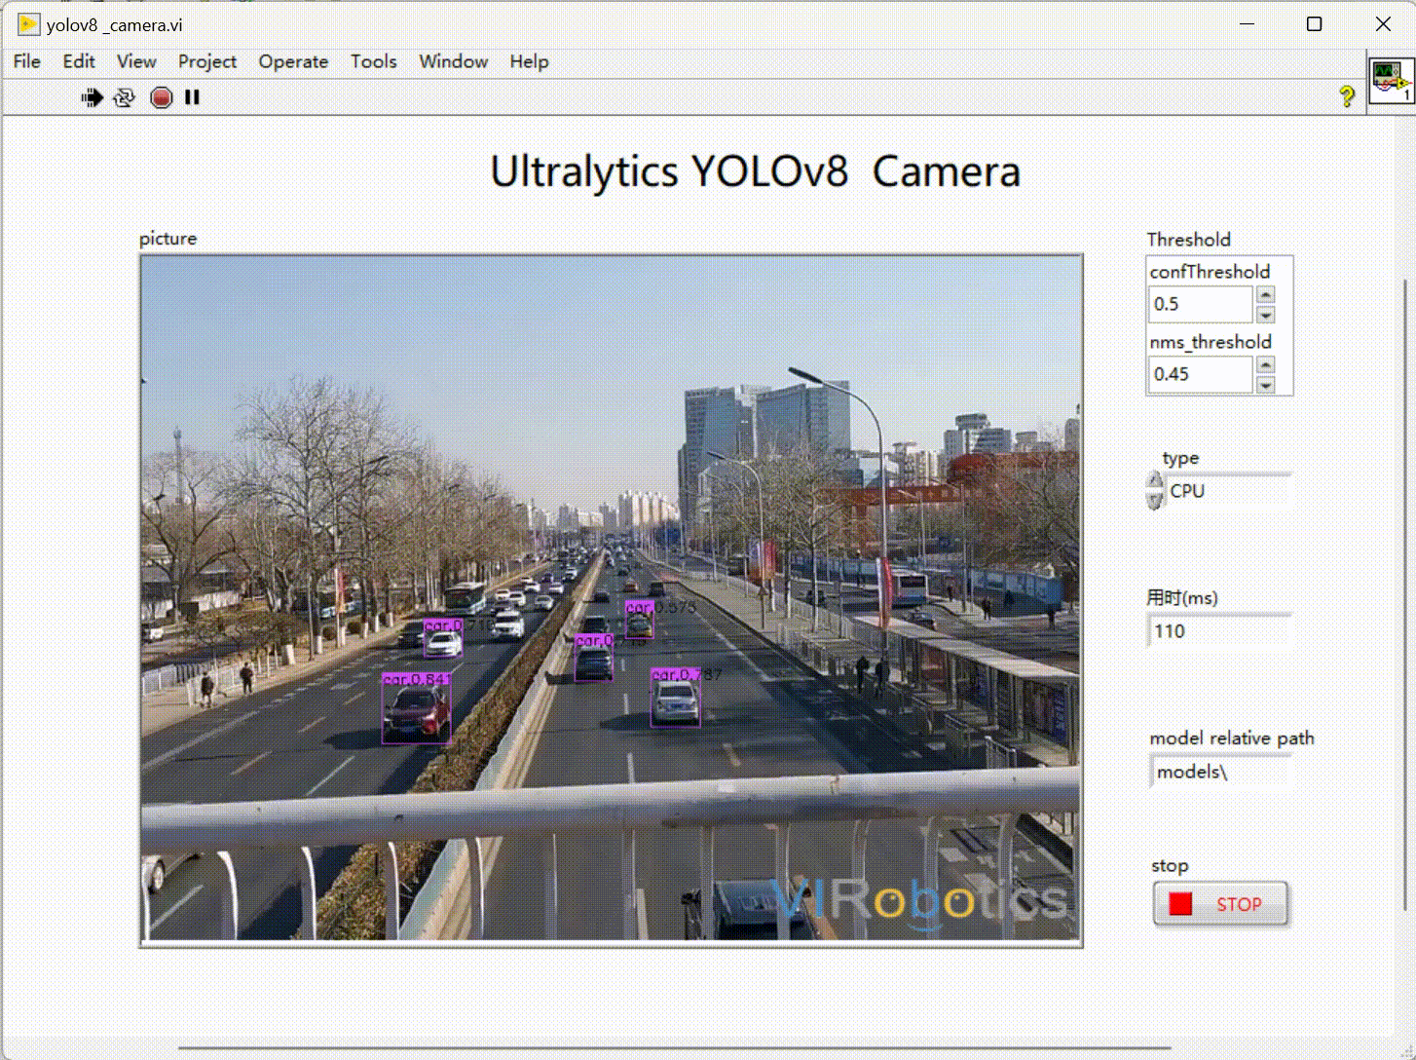This screenshot has height=1060, width=1416.
Task: Click the nms_threshold value field 0.45
Action: [x=1201, y=374]
